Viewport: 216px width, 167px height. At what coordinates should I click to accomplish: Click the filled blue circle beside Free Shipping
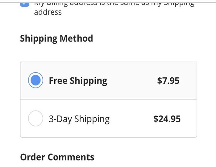coord(35,80)
